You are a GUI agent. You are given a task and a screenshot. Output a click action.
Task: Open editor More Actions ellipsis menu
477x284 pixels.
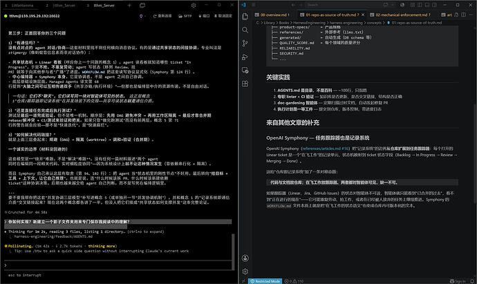[471, 15]
